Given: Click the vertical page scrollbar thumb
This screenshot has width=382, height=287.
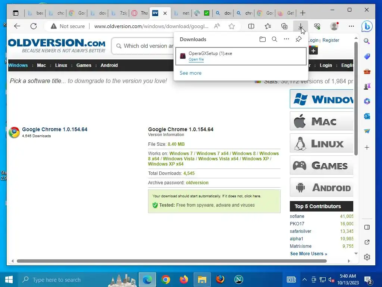Looking at the screenshot, I should point(356,99).
